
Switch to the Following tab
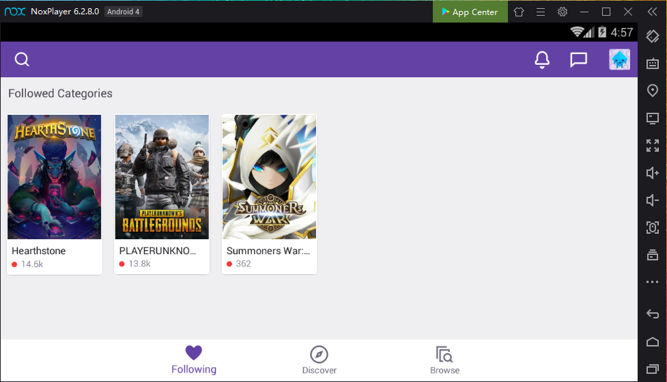coord(194,360)
